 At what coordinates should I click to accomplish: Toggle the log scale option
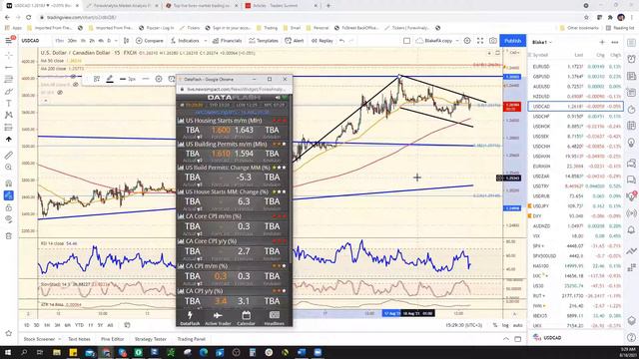tap(505, 325)
